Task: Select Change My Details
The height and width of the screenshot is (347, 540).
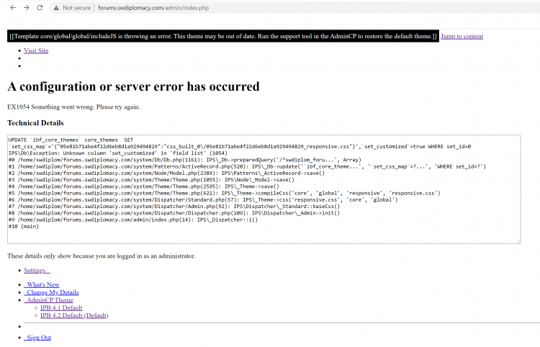Action: (x=51, y=292)
